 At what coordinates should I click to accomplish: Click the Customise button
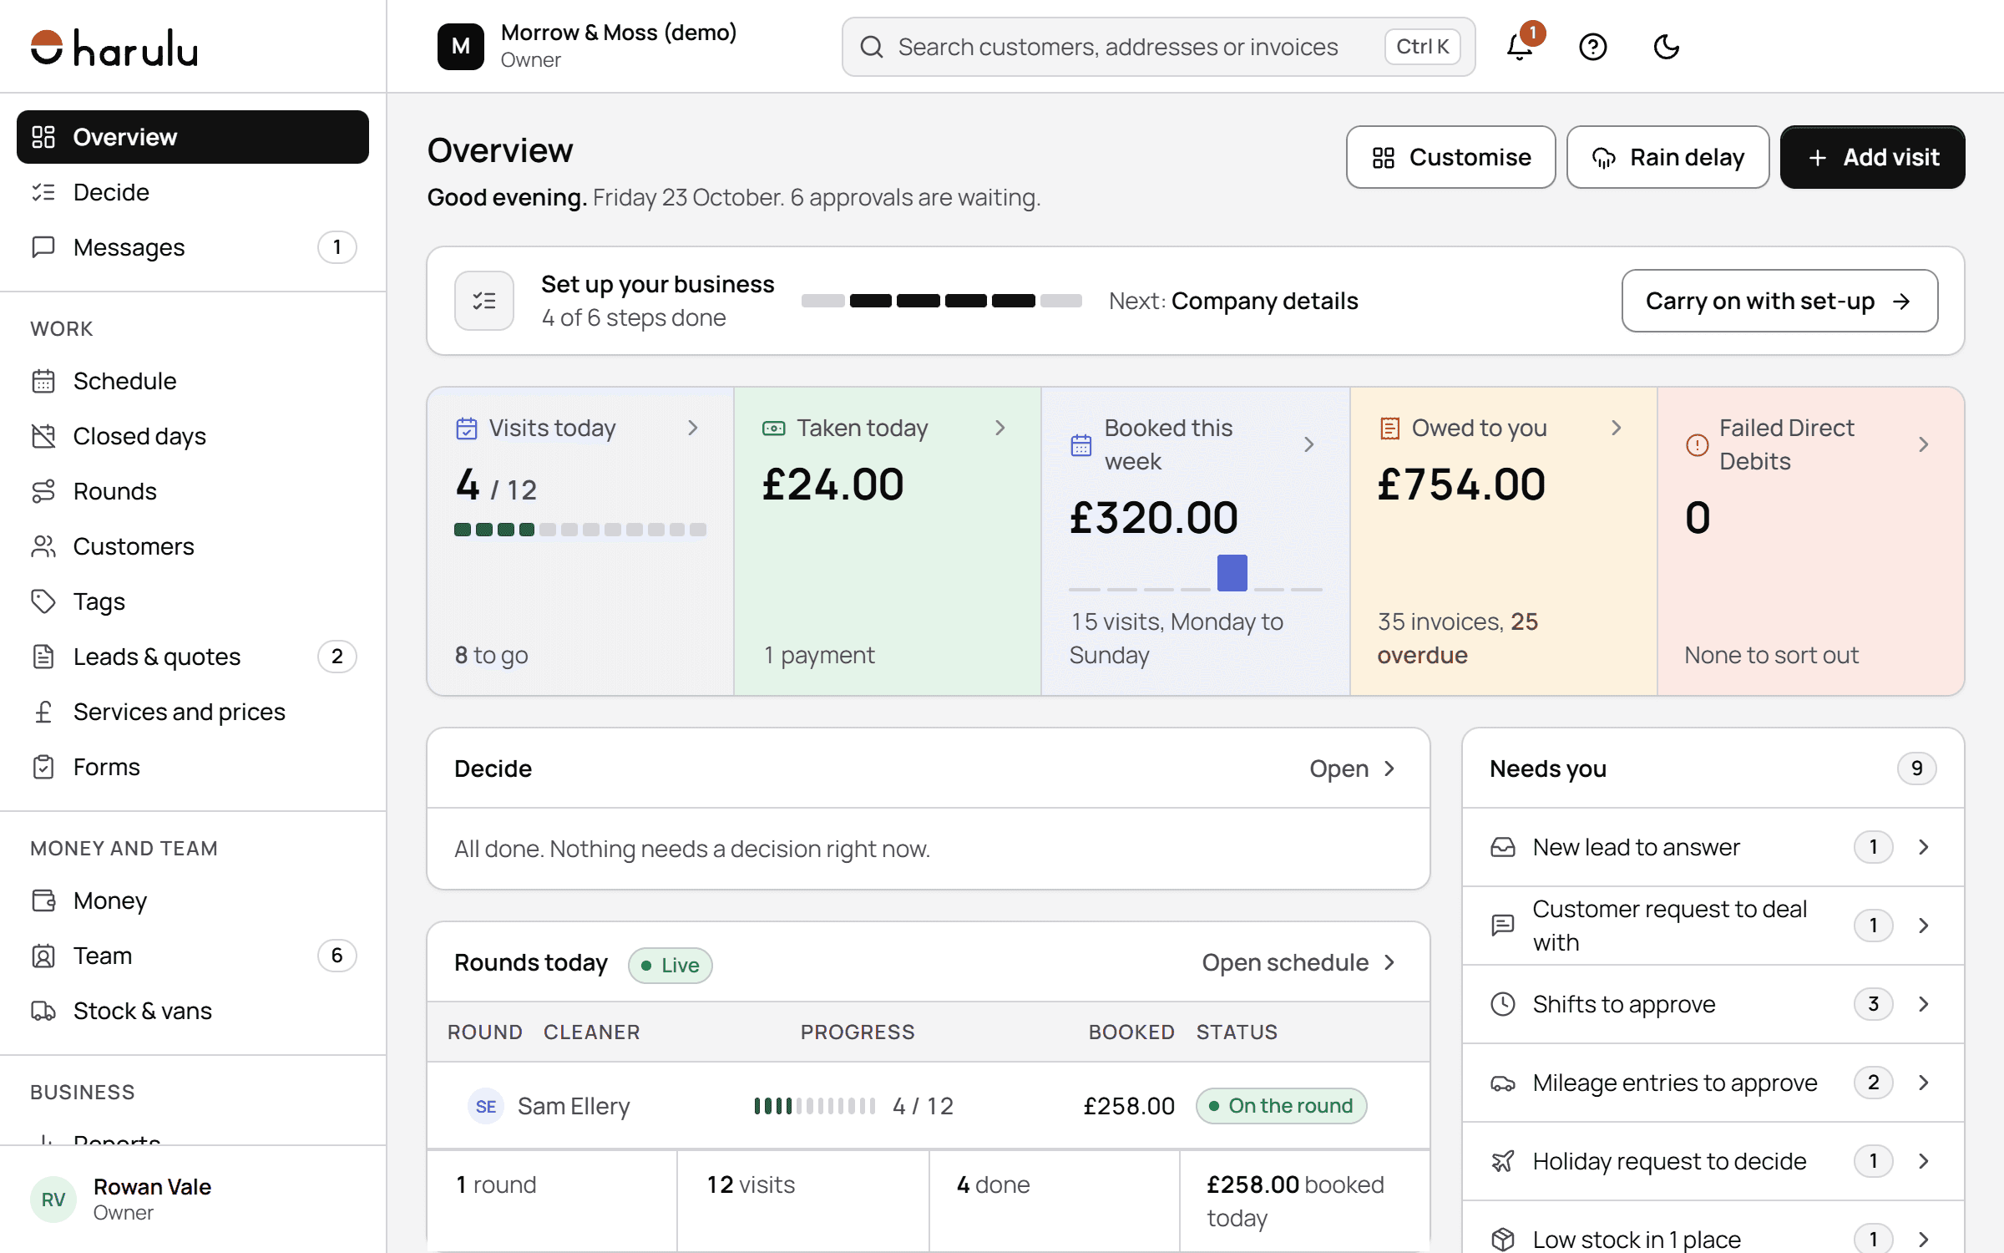tap(1450, 157)
